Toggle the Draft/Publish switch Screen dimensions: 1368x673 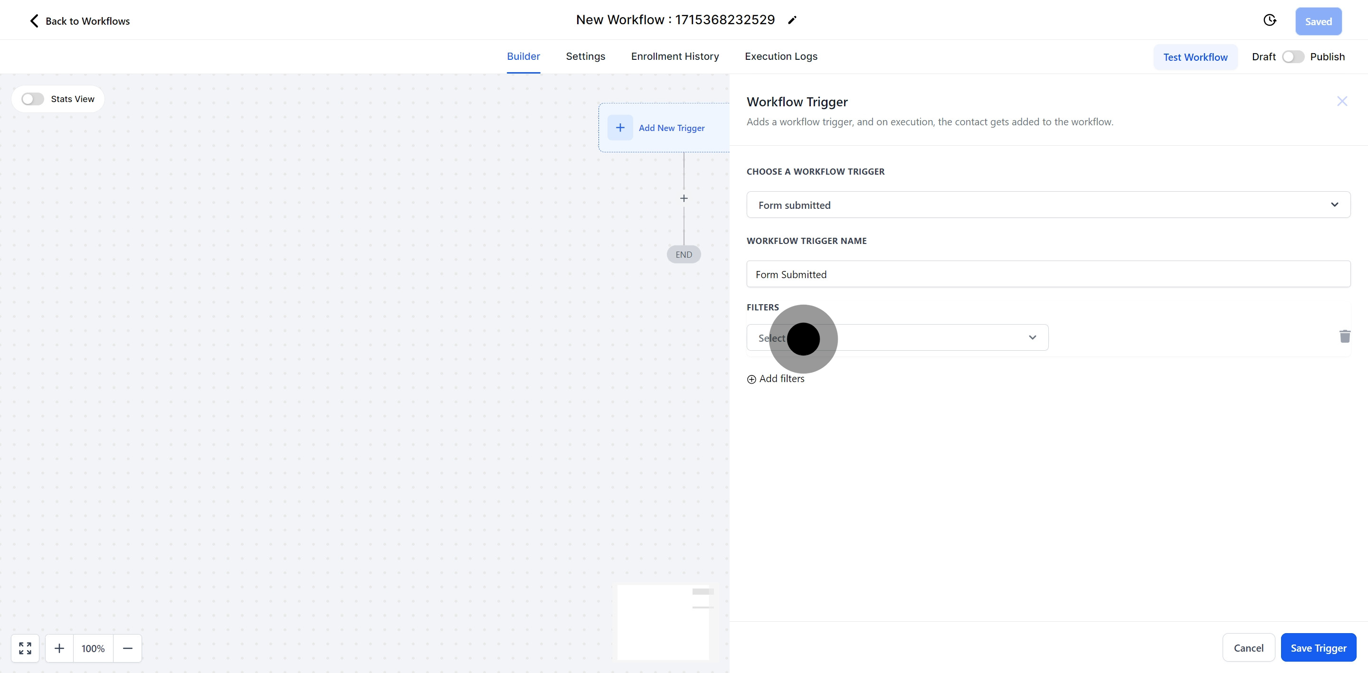[1292, 57]
